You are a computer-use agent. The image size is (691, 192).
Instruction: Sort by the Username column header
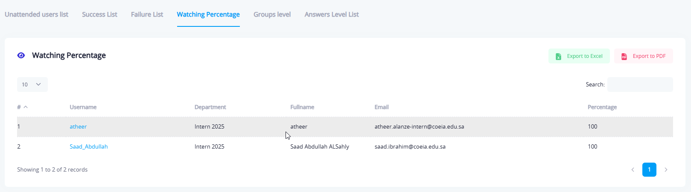coord(83,107)
